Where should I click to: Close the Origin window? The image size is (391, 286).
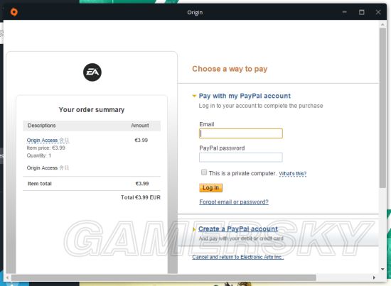point(378,12)
